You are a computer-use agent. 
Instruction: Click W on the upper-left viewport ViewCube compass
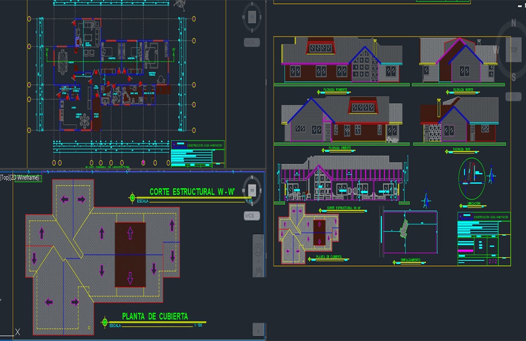[244, 17]
